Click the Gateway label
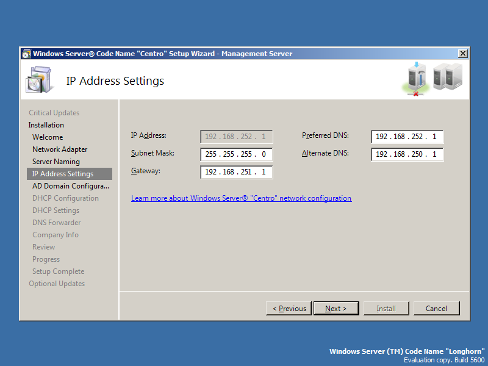The width and height of the screenshot is (488, 366). 145,171
